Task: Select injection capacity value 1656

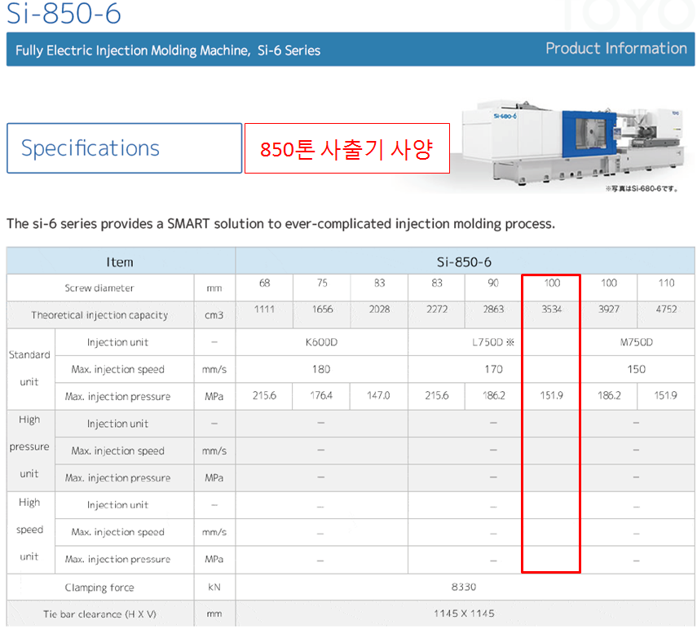Action: click(x=322, y=309)
